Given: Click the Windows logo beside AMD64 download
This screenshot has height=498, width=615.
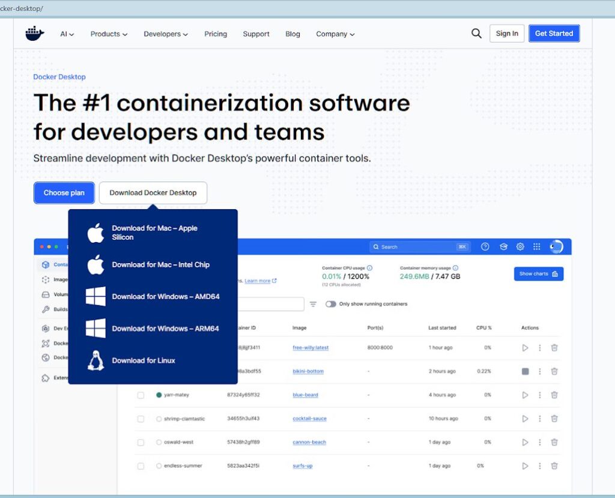Looking at the screenshot, I should [x=95, y=296].
